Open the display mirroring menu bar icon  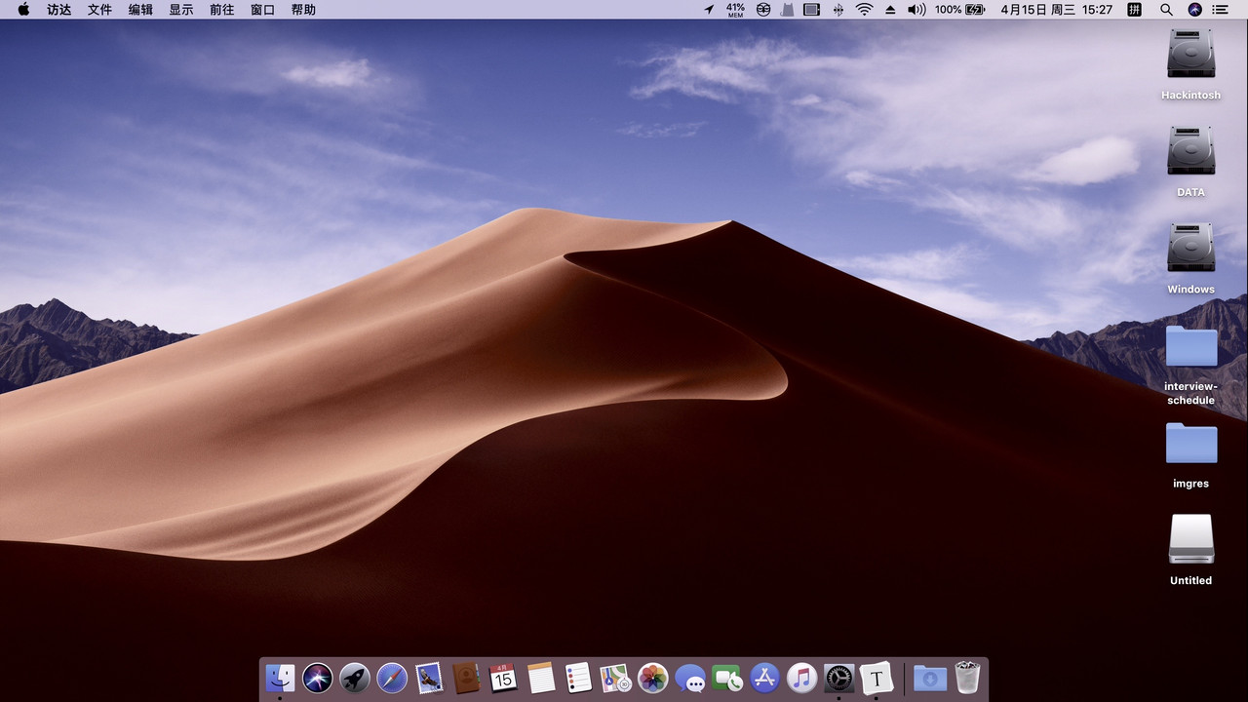coord(811,10)
